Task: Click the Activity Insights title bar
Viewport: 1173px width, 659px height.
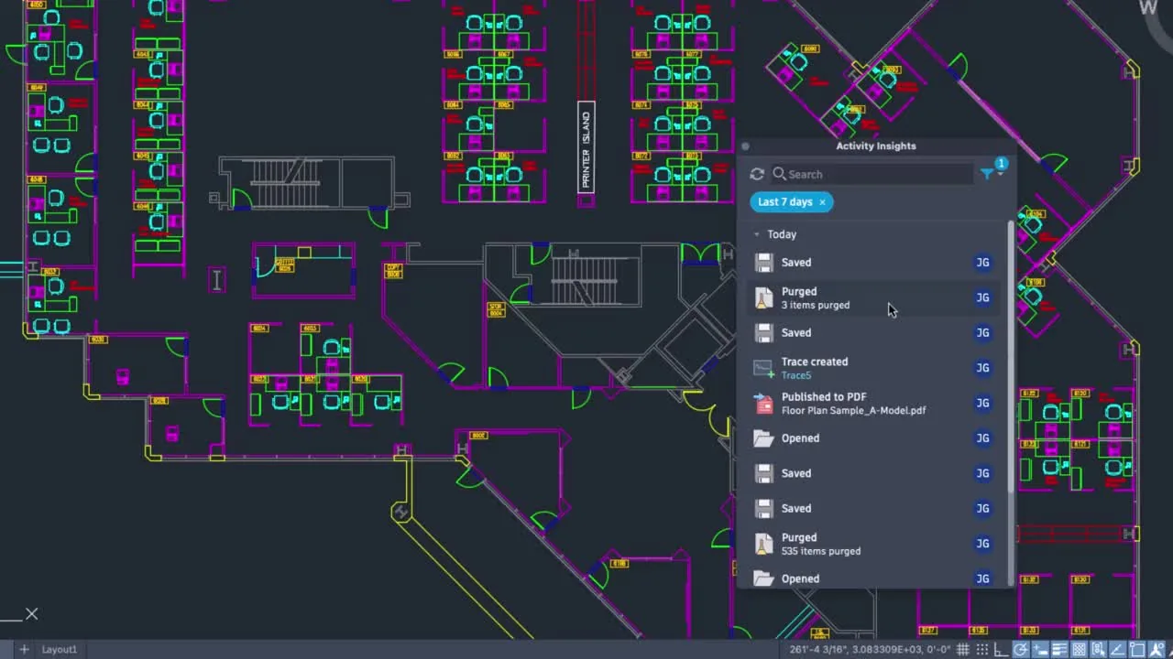Action: coord(876,146)
